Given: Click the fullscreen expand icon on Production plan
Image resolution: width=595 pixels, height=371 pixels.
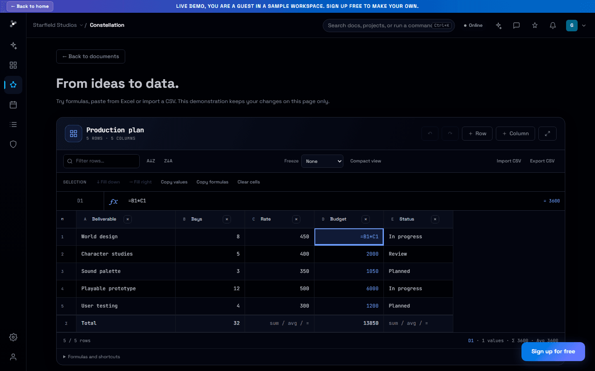Looking at the screenshot, I should (547, 134).
